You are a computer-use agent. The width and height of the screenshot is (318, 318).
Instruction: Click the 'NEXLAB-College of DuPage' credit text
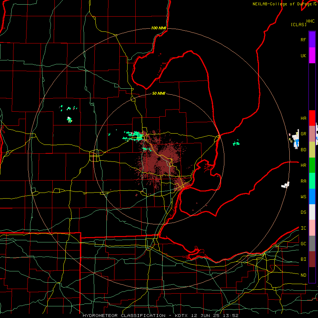click(282, 4)
